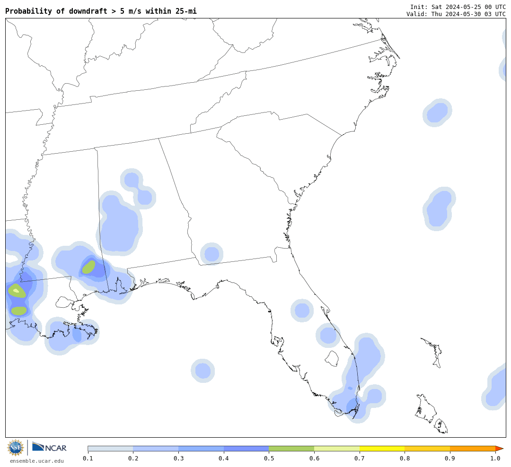Click the 0.6–0.7 pale yellow-green colorbar segment
511x467 pixels.
(337, 449)
